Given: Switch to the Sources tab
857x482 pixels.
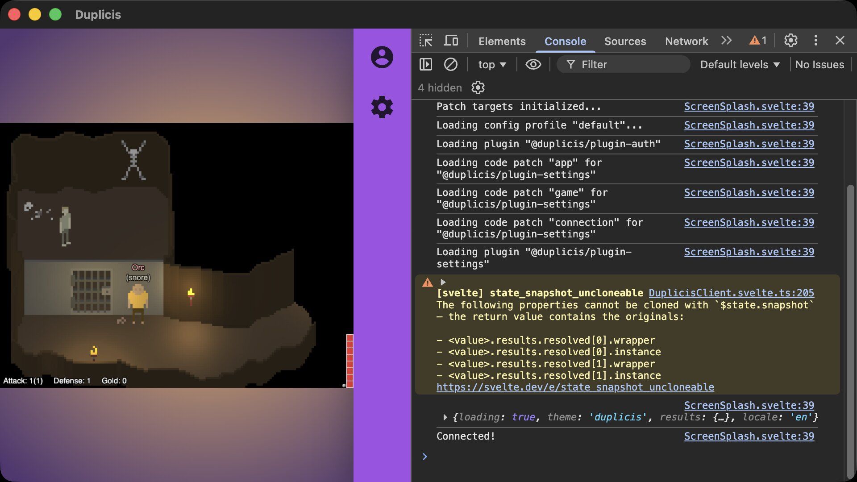Looking at the screenshot, I should click(x=625, y=41).
